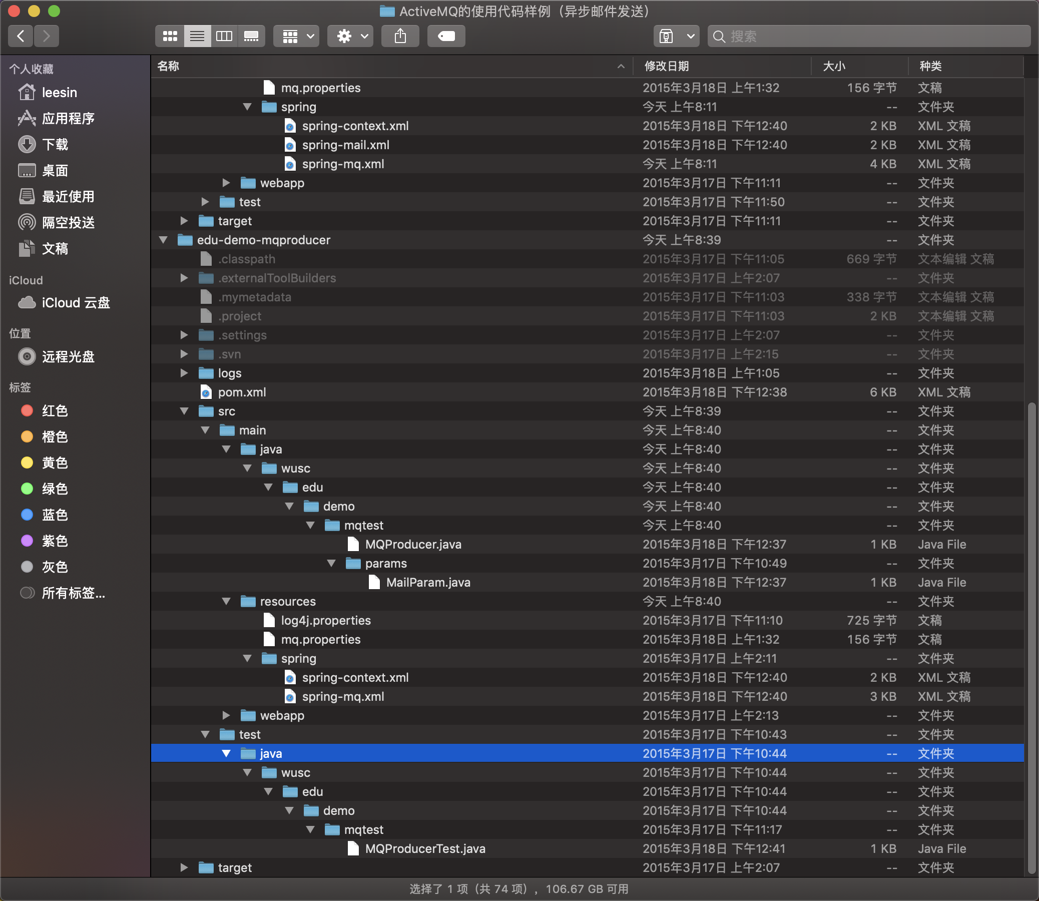Screen dimensions: 1039x901
Task: Click the sort direction arrow in 名称 header
Action: pos(621,67)
